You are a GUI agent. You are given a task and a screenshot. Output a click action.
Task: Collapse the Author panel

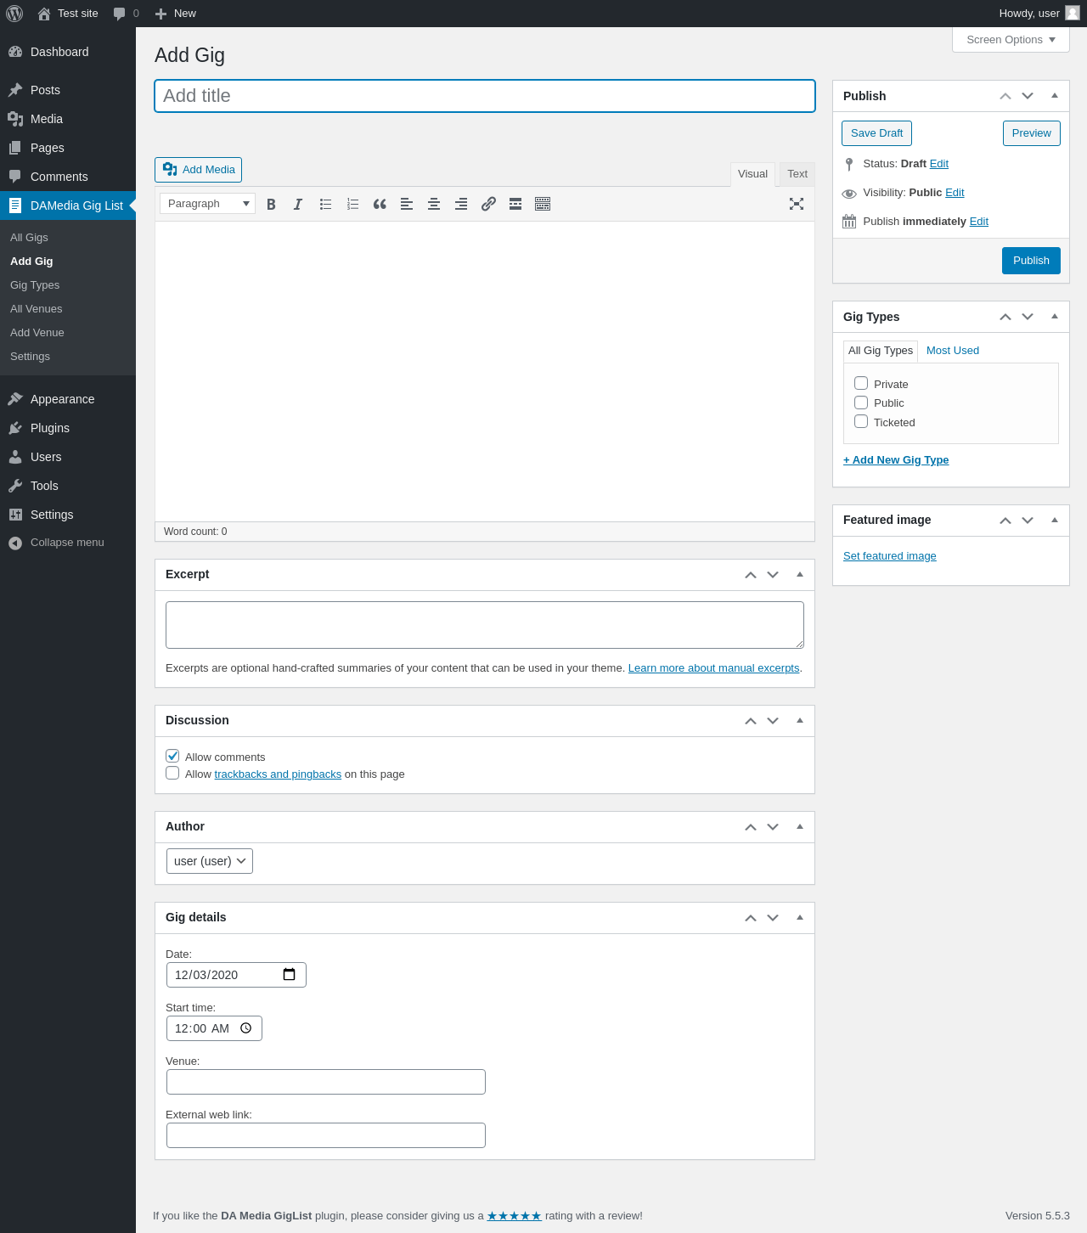pos(800,827)
